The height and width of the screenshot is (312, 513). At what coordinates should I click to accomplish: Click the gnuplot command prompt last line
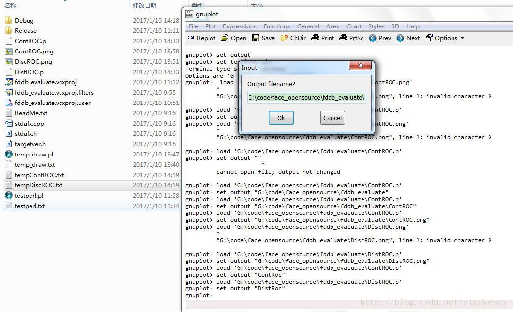(199, 295)
